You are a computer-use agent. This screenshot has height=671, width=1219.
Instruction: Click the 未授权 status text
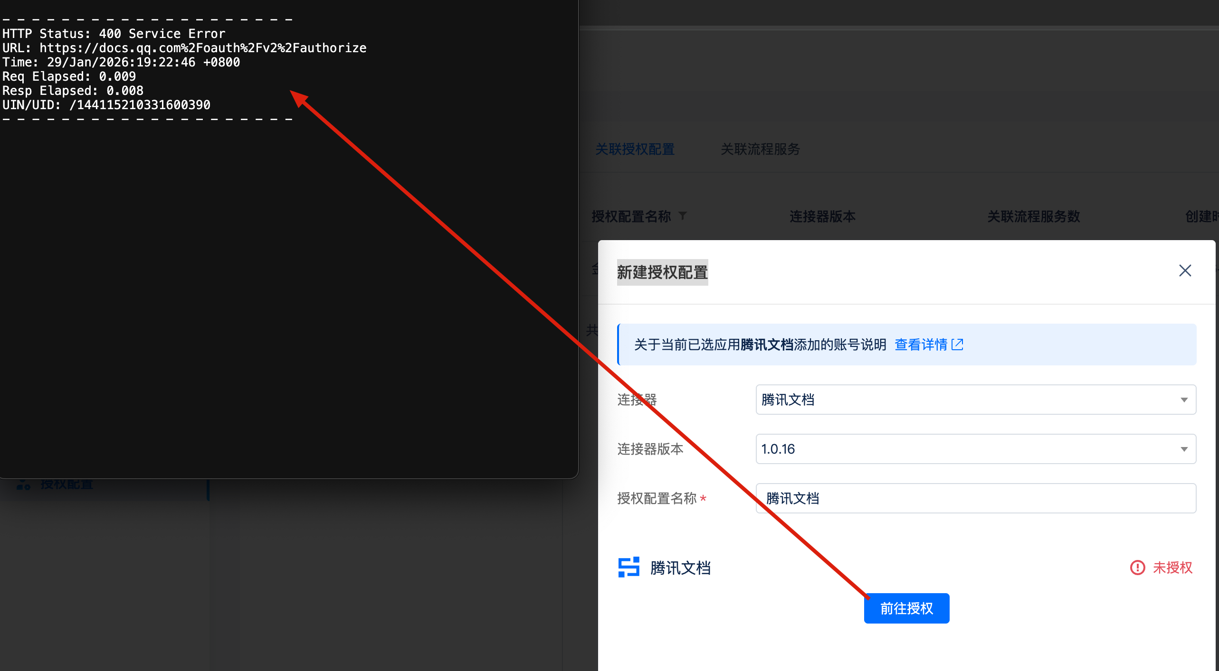click(x=1172, y=568)
